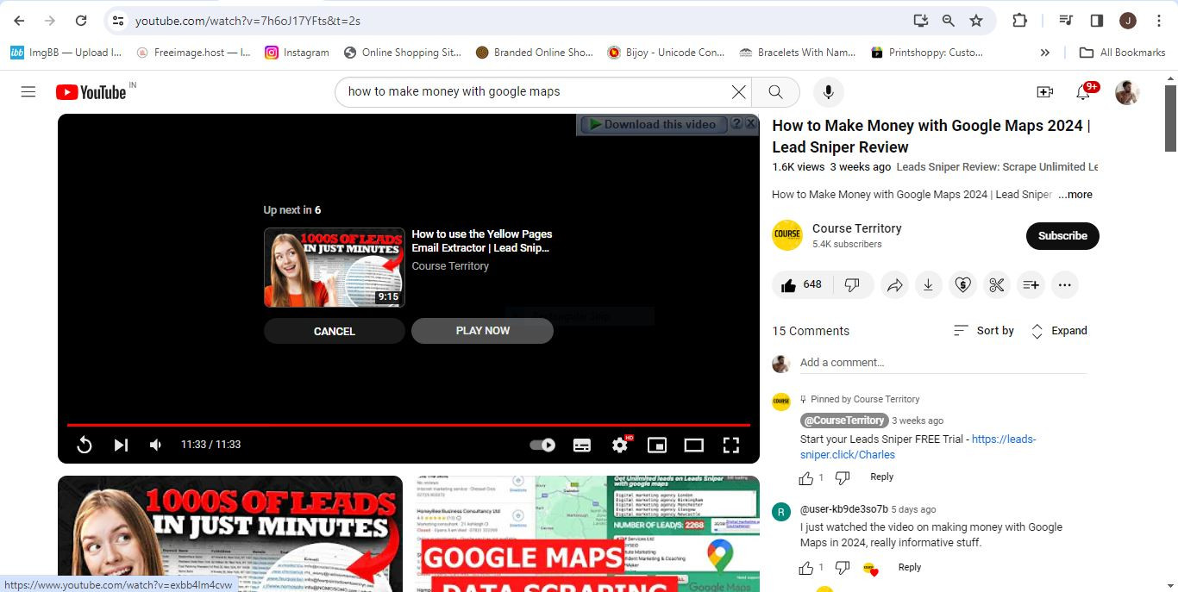Viewport: 1178px width, 592px height.
Task: Reply to @user-kb9de3so7b comment
Action: [910, 567]
